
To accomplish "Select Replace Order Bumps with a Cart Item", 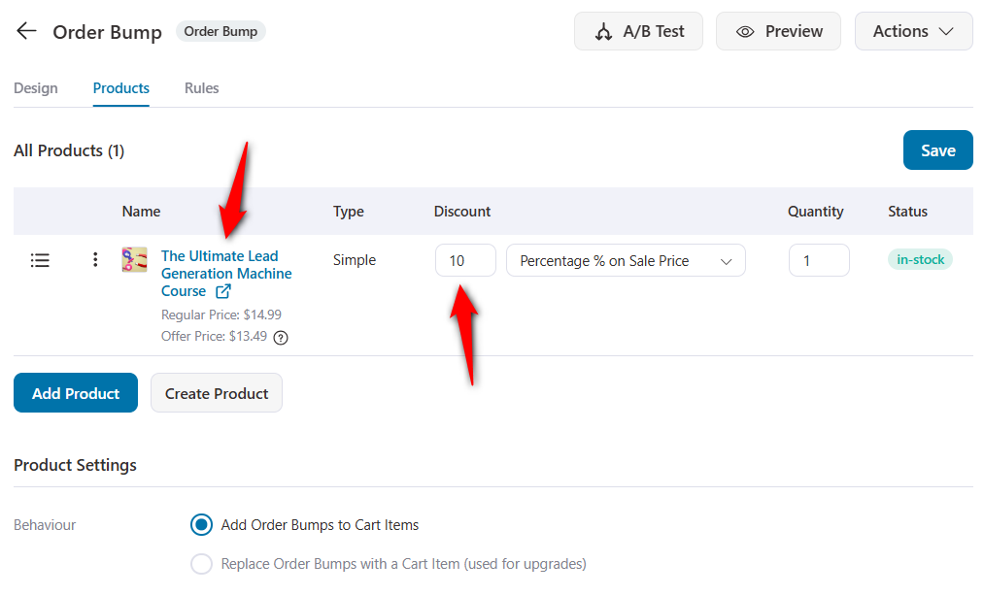I will point(201,564).
